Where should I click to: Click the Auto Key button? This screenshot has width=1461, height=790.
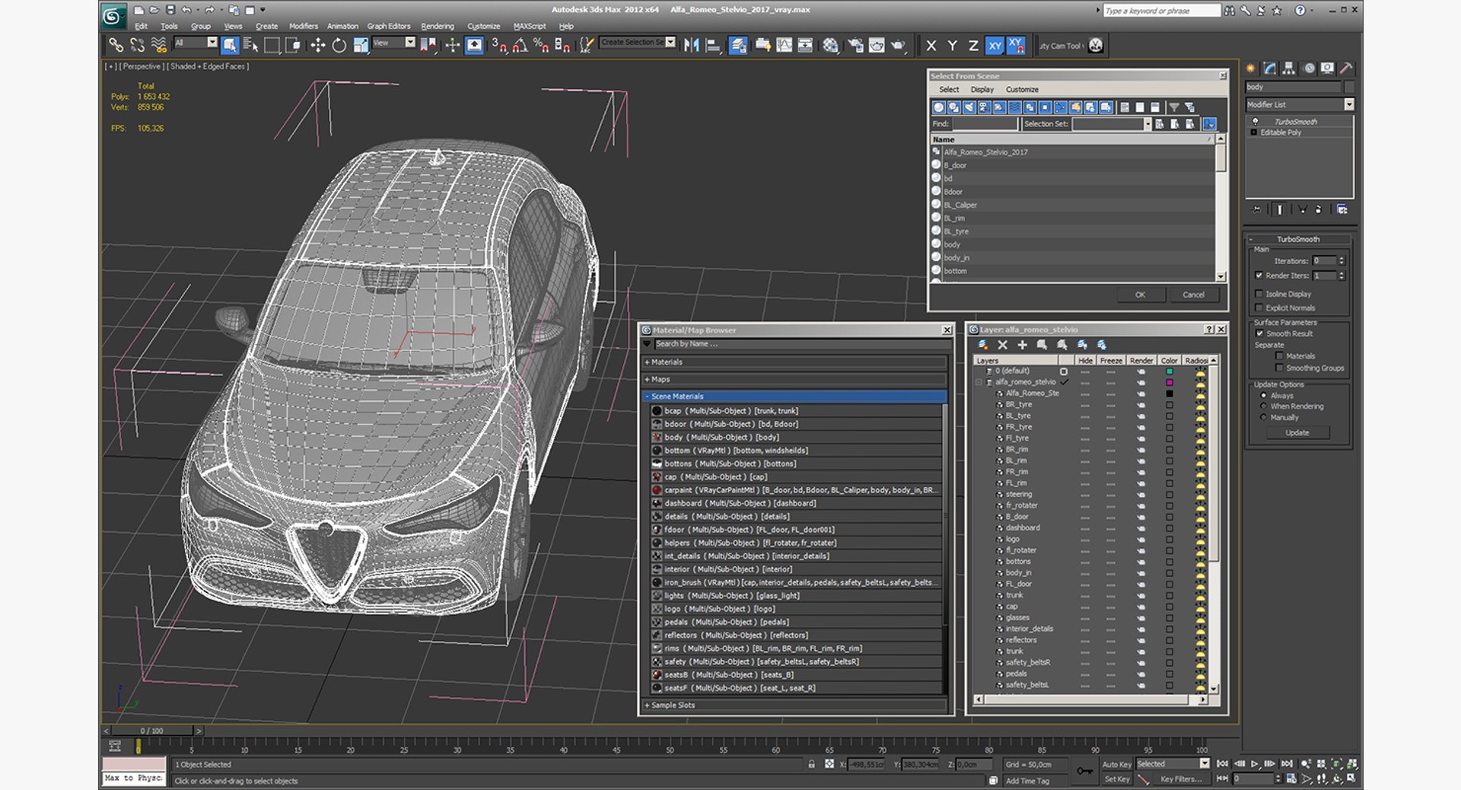(1116, 764)
